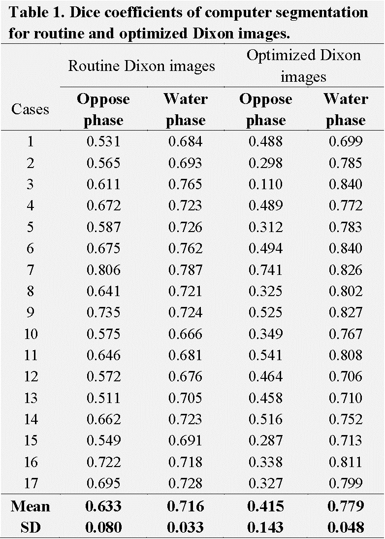Image resolution: width=385 pixels, height=539 pixels.
Task: Select the cell showing 0.541
Action: coord(265,355)
